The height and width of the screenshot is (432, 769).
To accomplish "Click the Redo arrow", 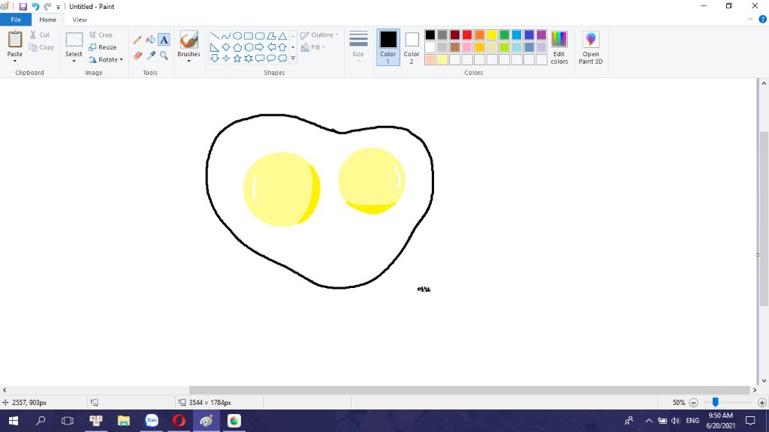I will (x=47, y=6).
